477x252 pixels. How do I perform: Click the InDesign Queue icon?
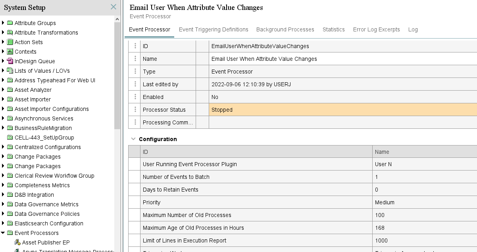click(x=10, y=61)
